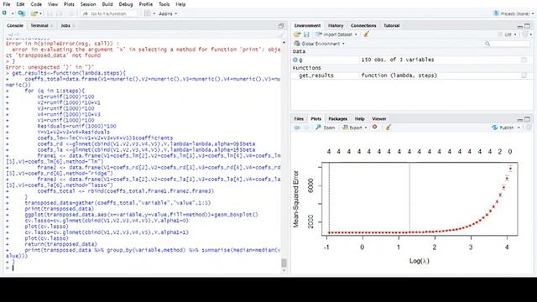The width and height of the screenshot is (537, 302).
Task: Expand data frame g with blue arrow icon
Action: point(295,60)
